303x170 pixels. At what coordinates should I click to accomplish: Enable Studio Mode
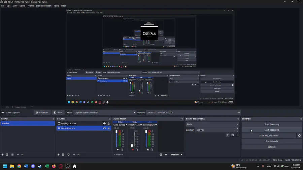272,141
